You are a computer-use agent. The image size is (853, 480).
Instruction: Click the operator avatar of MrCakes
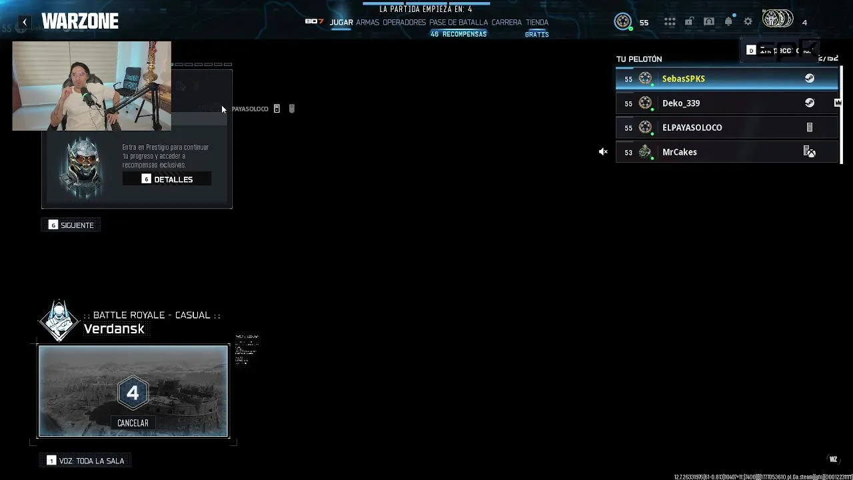(x=645, y=152)
